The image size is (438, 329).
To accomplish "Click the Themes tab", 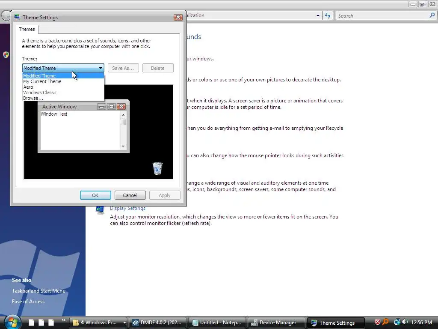I will coord(27,29).
